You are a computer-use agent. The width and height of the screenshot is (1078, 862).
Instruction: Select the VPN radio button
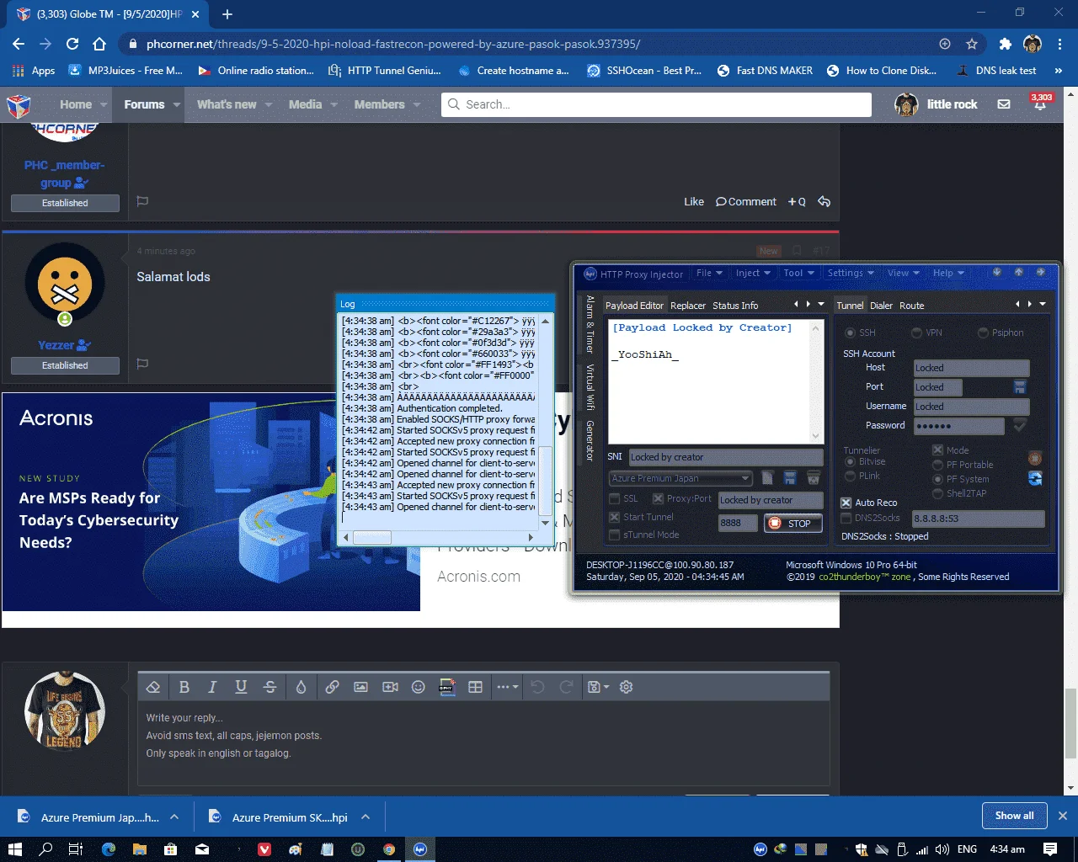(x=916, y=333)
